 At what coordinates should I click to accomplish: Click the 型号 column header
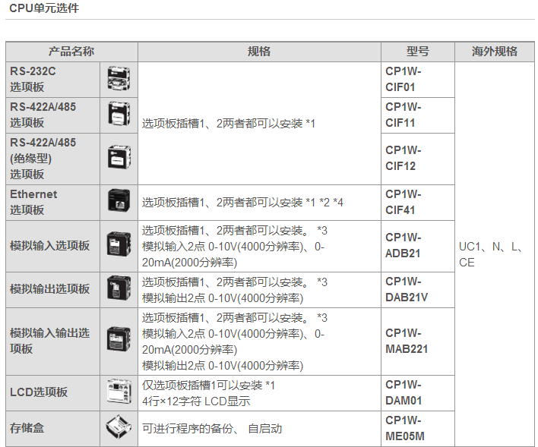417,52
